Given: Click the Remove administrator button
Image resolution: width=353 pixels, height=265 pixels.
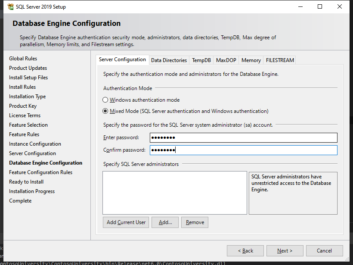Looking at the screenshot, I should (195, 222).
